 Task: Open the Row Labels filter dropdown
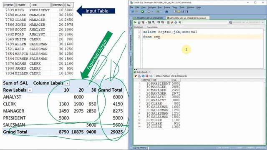click(30, 90)
